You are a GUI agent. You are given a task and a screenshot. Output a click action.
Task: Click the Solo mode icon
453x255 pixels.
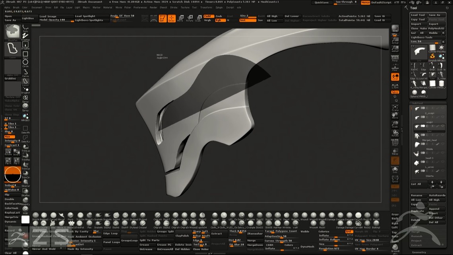click(x=395, y=170)
